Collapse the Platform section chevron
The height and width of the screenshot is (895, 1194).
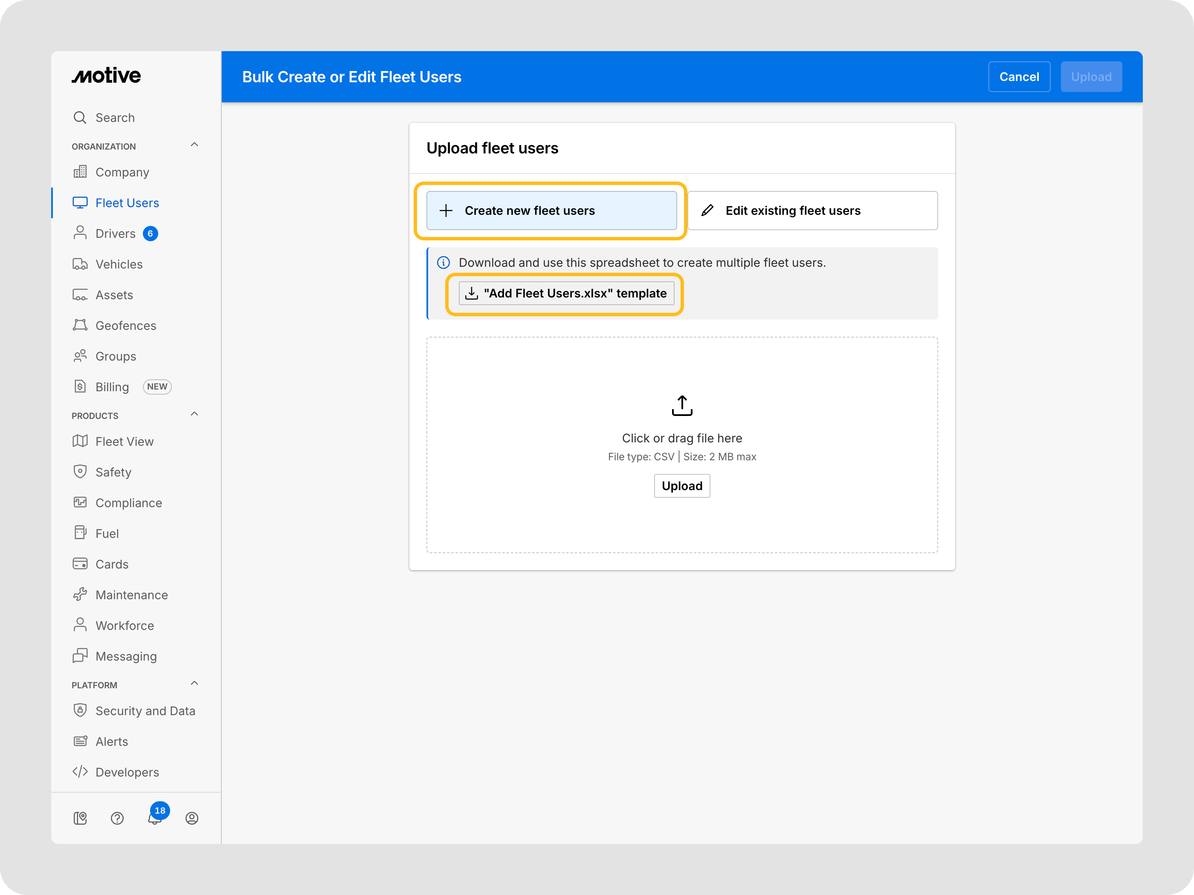tap(194, 684)
